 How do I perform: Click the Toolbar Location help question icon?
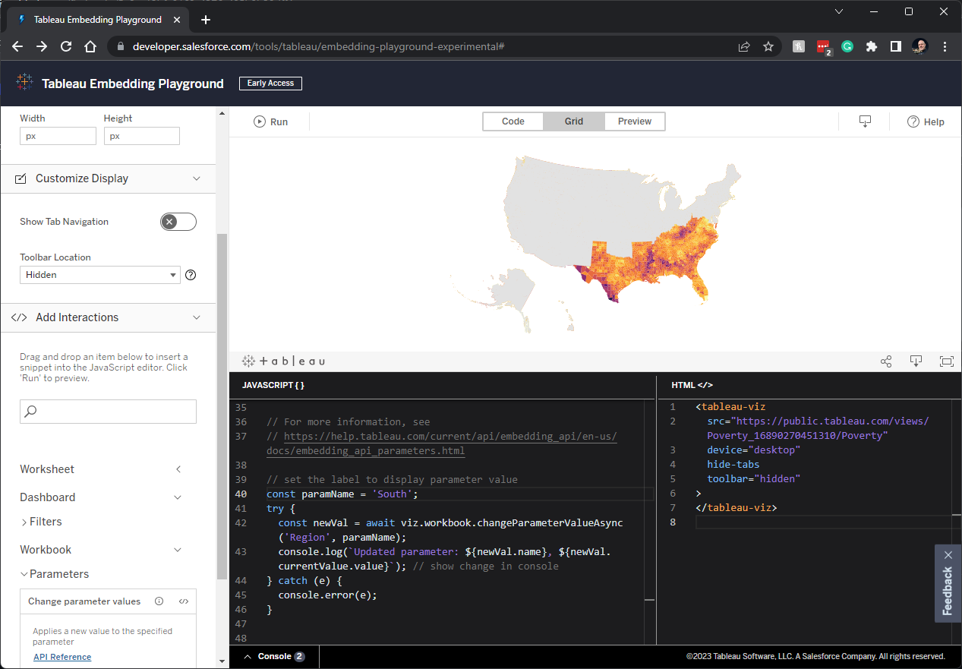tap(191, 275)
